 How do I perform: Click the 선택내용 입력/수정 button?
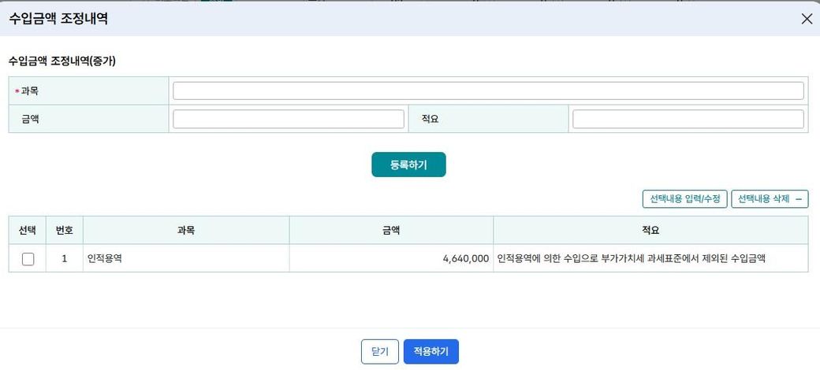click(684, 199)
